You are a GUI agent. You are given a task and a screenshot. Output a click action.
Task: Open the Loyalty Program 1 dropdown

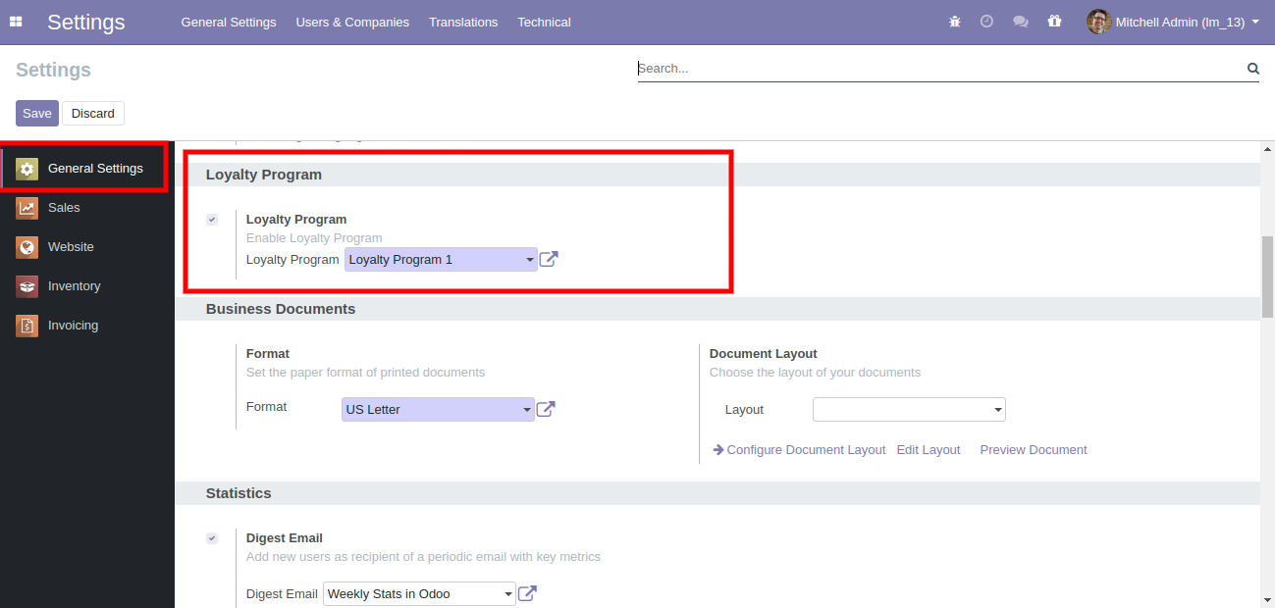coord(441,260)
